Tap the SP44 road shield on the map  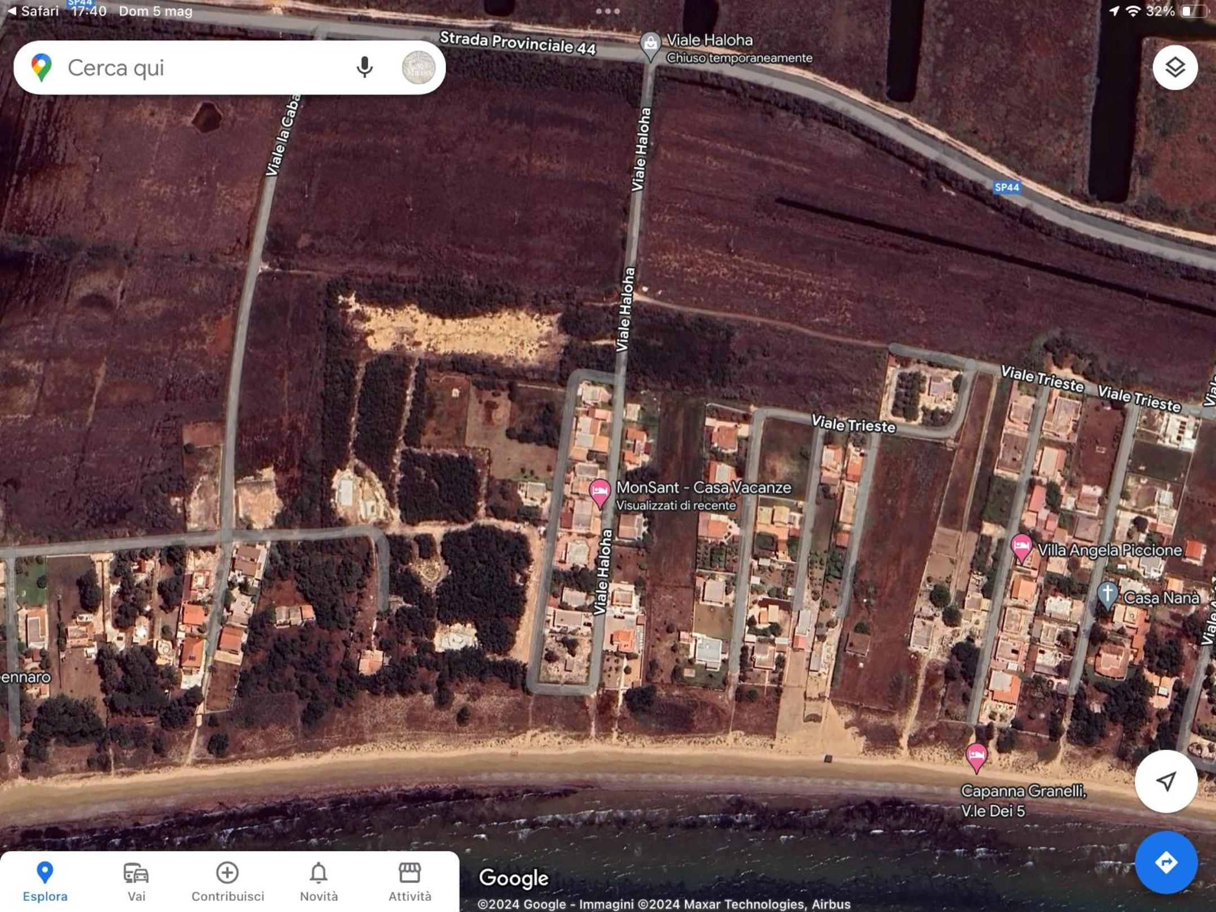[x=1007, y=187]
